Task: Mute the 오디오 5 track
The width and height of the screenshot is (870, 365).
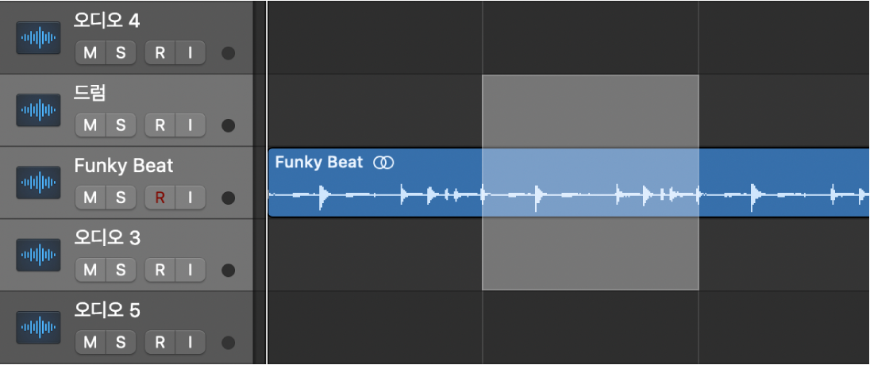Action: click(x=90, y=343)
